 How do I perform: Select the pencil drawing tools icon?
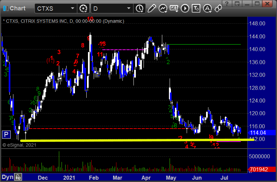coord(152,8)
